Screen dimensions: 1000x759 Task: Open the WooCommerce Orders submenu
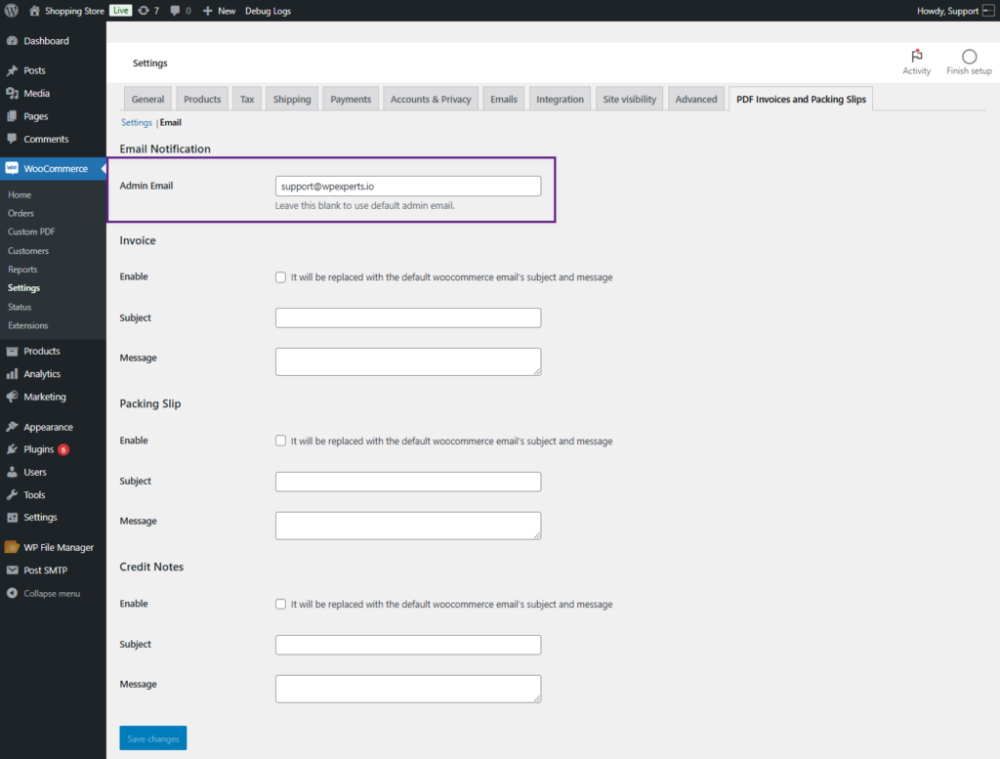pos(21,213)
